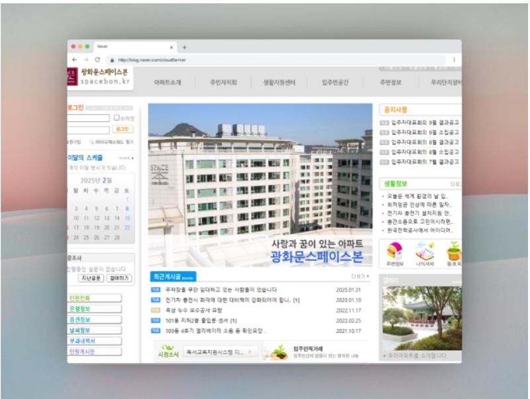
Task: Click the 민원게시판 sidebar button
Action: 95,352
